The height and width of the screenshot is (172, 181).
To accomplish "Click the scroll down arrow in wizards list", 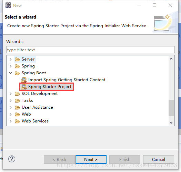I will click(x=171, y=123).
